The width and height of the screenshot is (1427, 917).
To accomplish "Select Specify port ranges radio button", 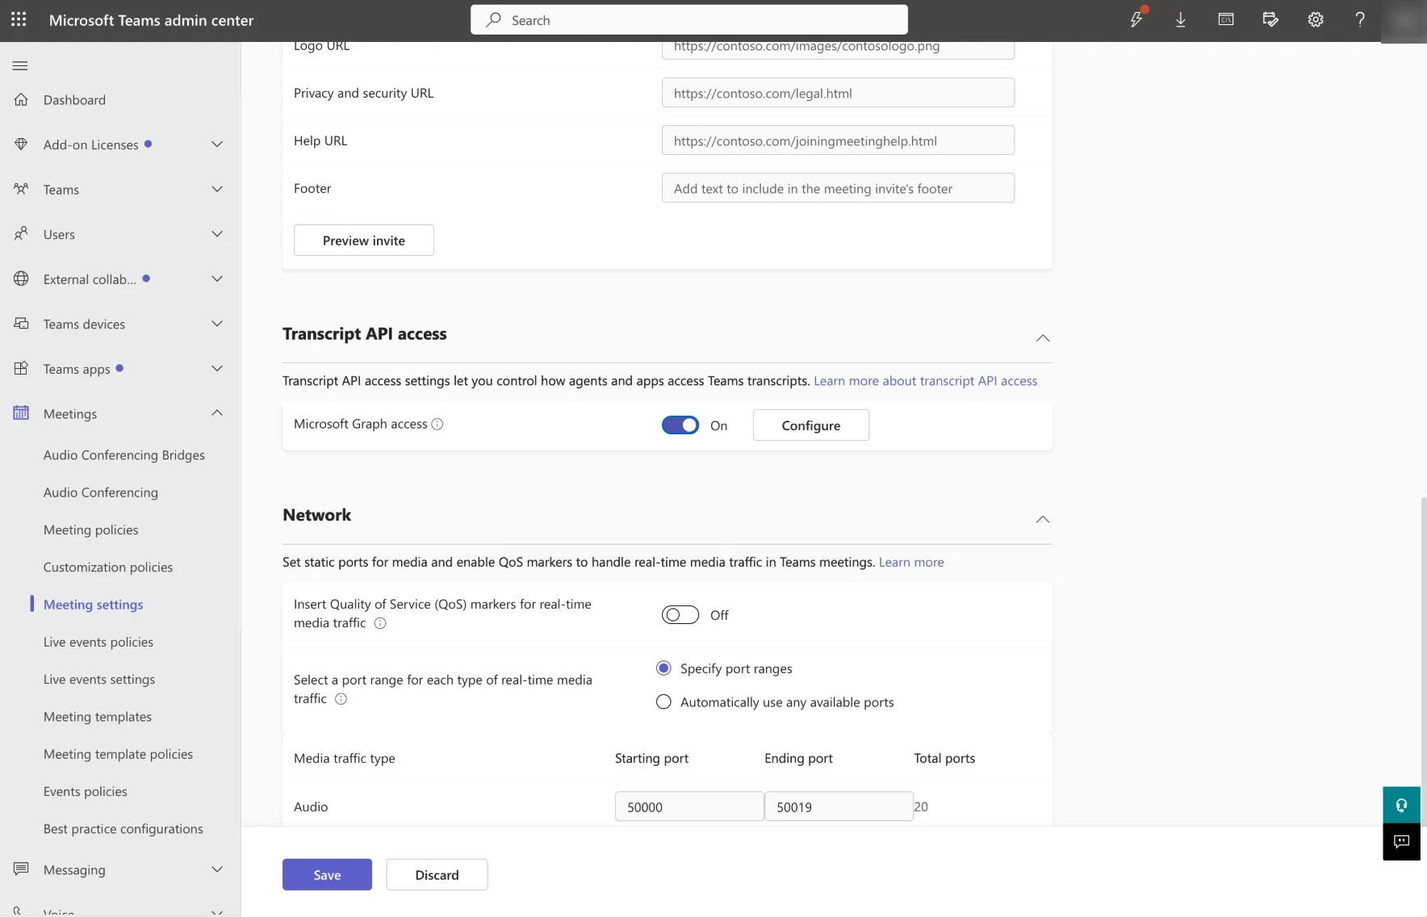I will (663, 668).
